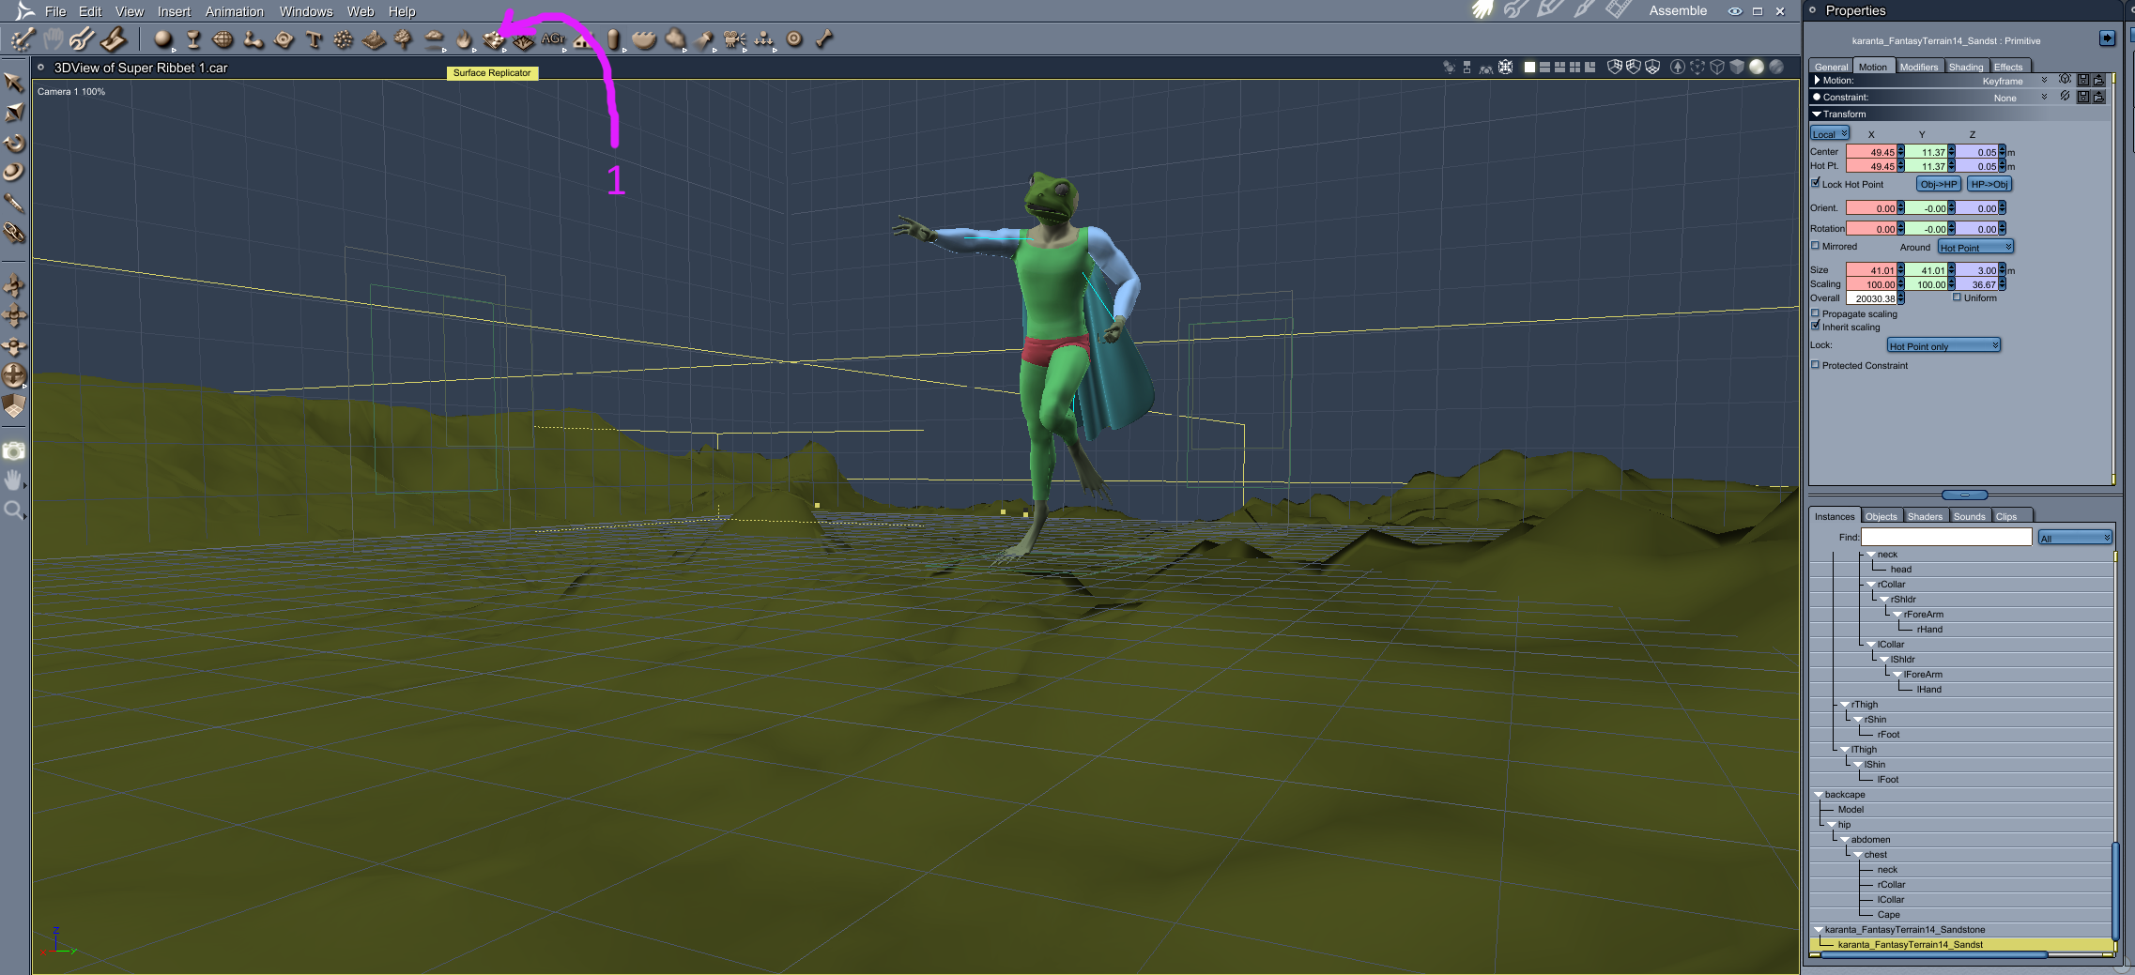This screenshot has height=975, width=2135.
Task: Click the blue arrow button beside object name
Action: pos(2108,38)
